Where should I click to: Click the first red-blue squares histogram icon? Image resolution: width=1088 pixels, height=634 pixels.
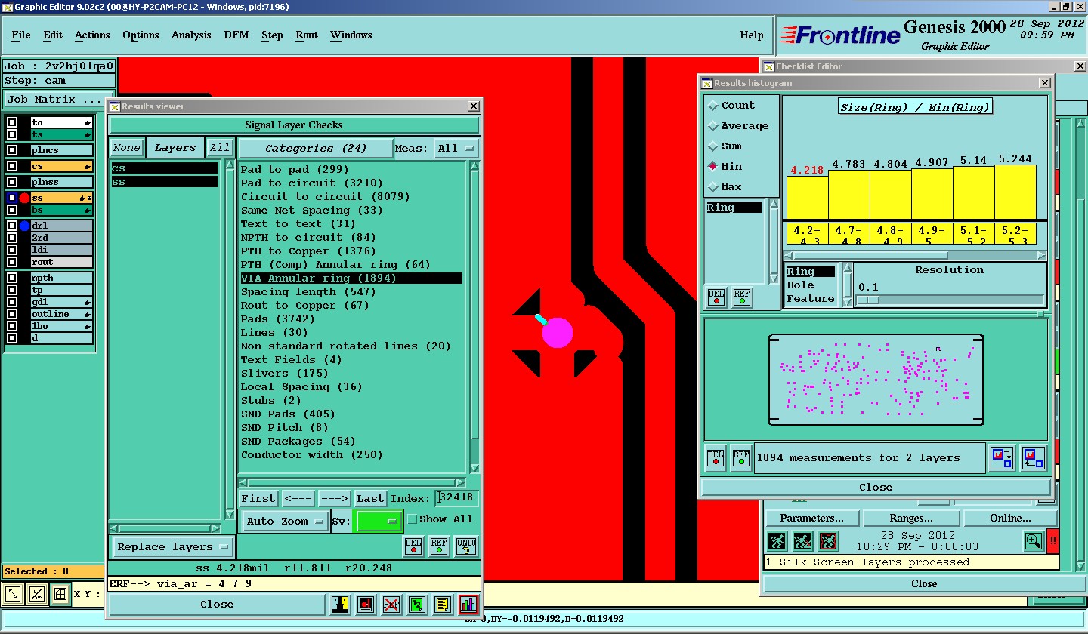pos(1003,457)
